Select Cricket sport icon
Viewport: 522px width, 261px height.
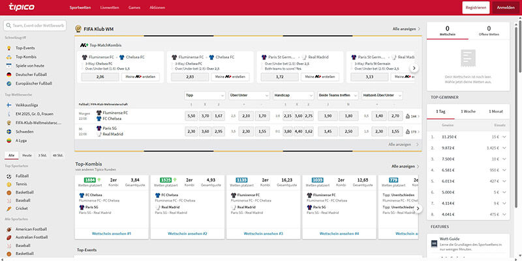tap(9, 208)
